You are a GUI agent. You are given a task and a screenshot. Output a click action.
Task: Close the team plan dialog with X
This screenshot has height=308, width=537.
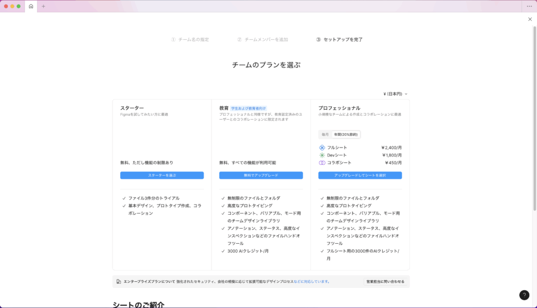pos(530,19)
